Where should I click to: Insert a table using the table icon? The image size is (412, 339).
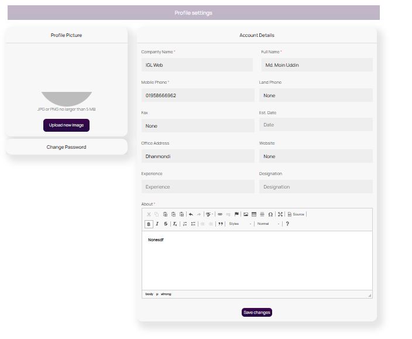pyautogui.click(x=254, y=214)
